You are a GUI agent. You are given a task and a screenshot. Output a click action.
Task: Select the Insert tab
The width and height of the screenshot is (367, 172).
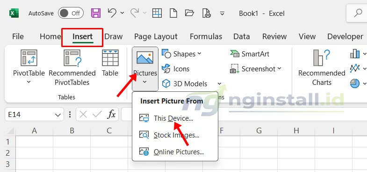(83, 37)
